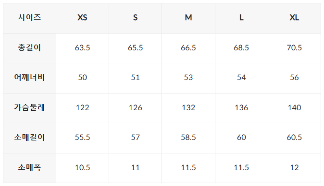Select the 가슴둘레 row label
This screenshot has height=186, width=324.
point(29,107)
